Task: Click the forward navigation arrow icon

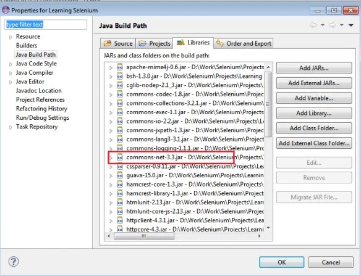Action: coord(332,25)
